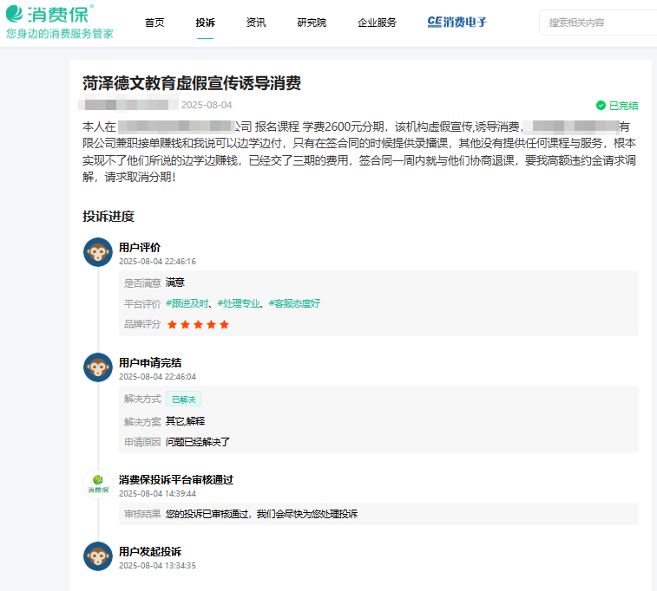Select the 投诉 navigation tab
This screenshot has width=657, height=591.
[x=206, y=23]
